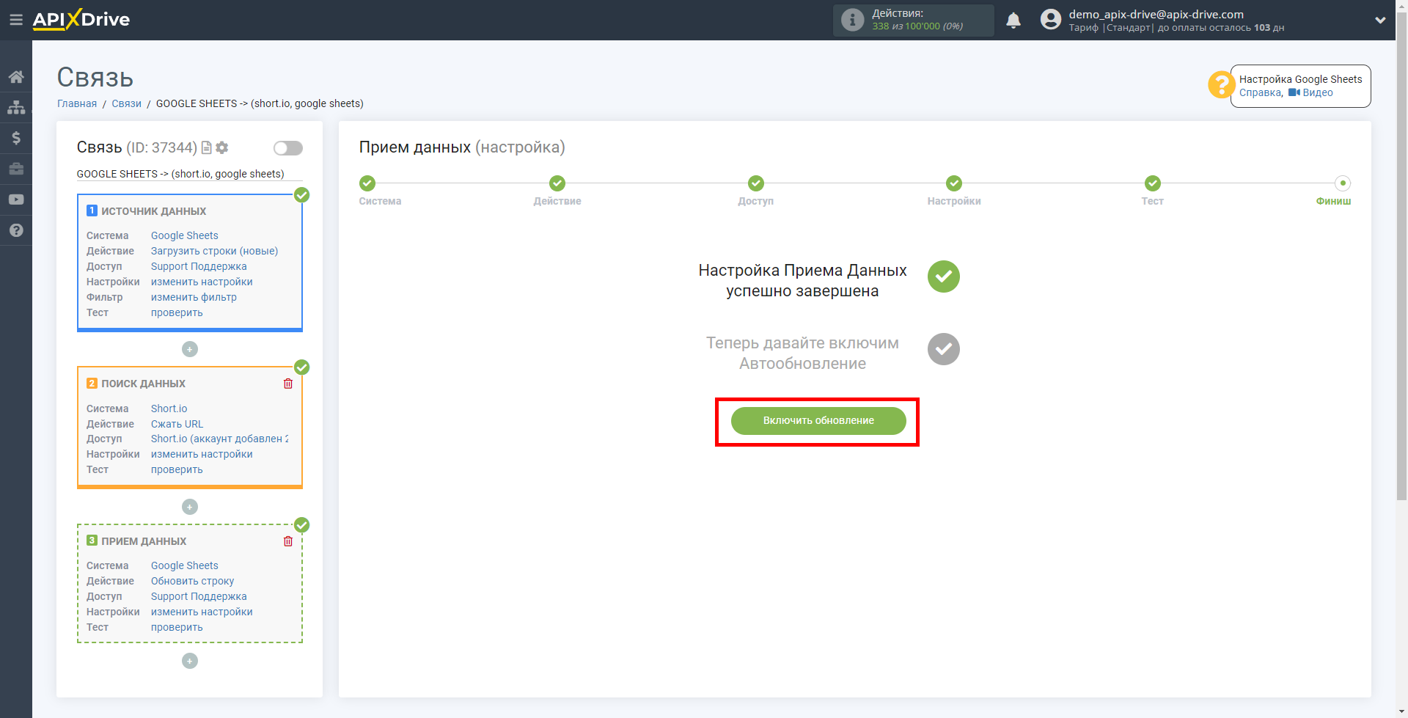Click Google Sheets in source block
The image size is (1408, 718).
click(185, 235)
